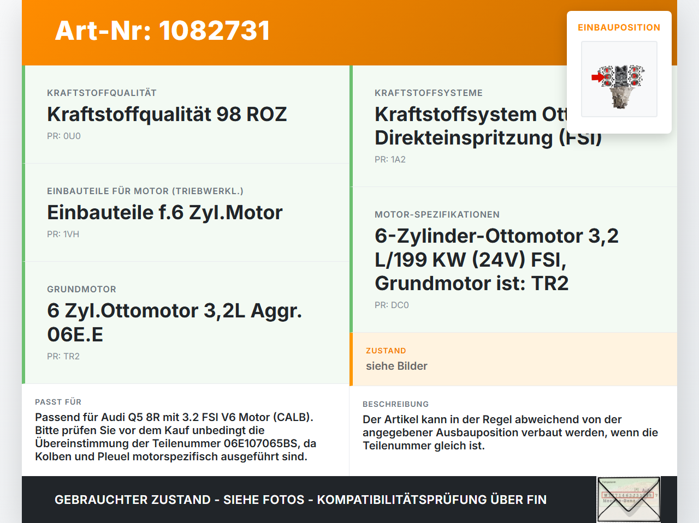Select the "Passend für Audi Q5 8R" paragraph
The height and width of the screenshot is (523, 699).
tap(176, 437)
